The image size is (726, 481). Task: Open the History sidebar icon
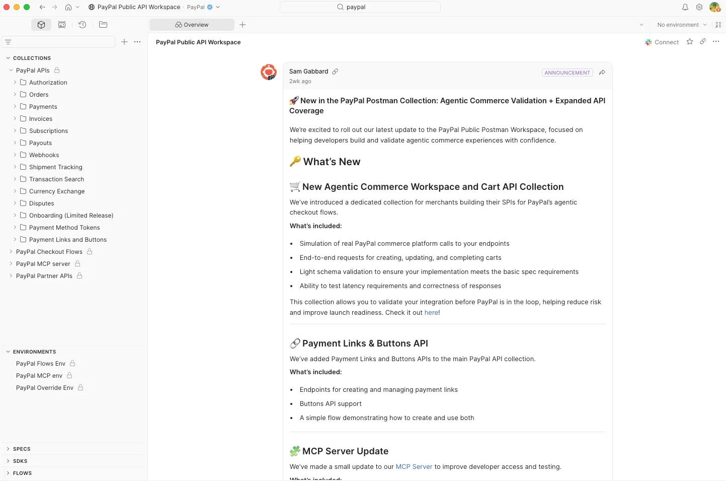(x=83, y=25)
